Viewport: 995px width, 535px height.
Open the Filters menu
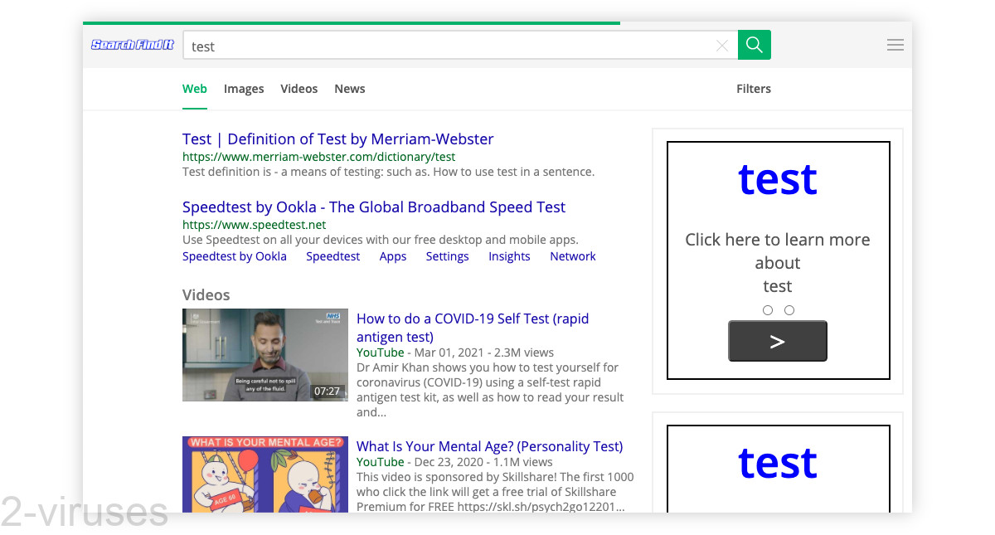753,89
